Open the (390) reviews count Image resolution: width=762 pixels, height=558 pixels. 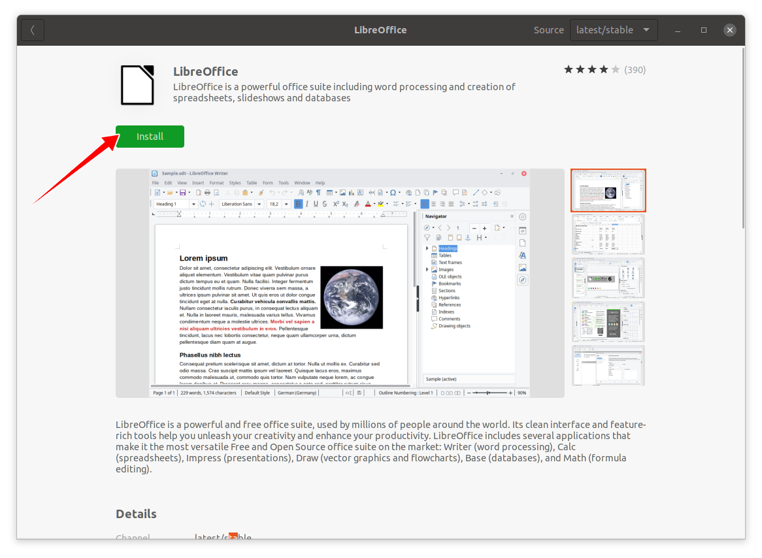[635, 69]
